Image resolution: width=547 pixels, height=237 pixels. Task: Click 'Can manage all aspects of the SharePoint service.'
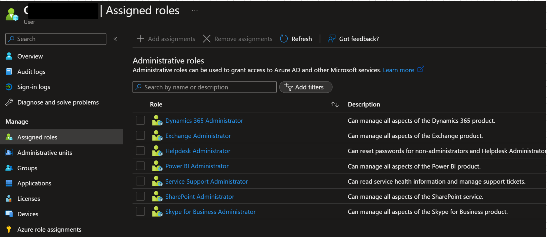[x=415, y=197]
